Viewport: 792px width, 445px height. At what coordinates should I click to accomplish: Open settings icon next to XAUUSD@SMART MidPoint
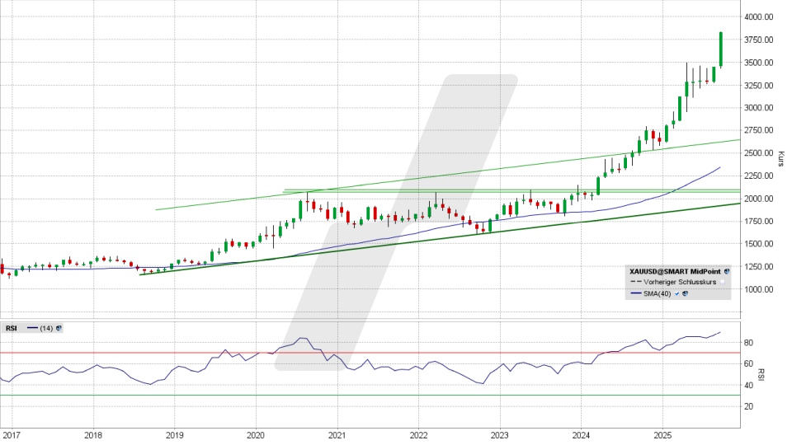[727, 269]
